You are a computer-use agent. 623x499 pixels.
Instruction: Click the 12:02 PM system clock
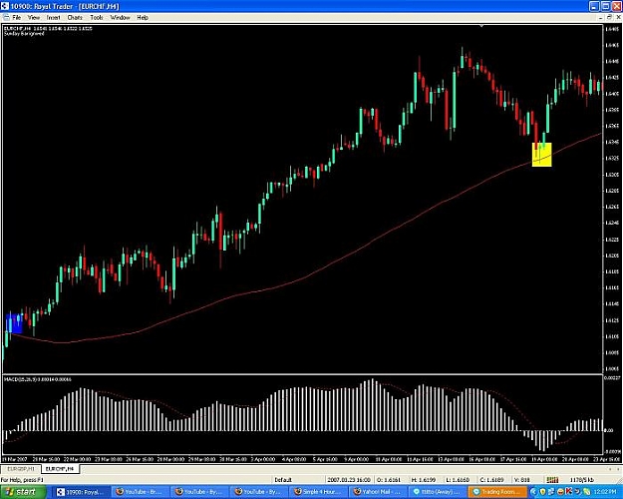click(607, 492)
